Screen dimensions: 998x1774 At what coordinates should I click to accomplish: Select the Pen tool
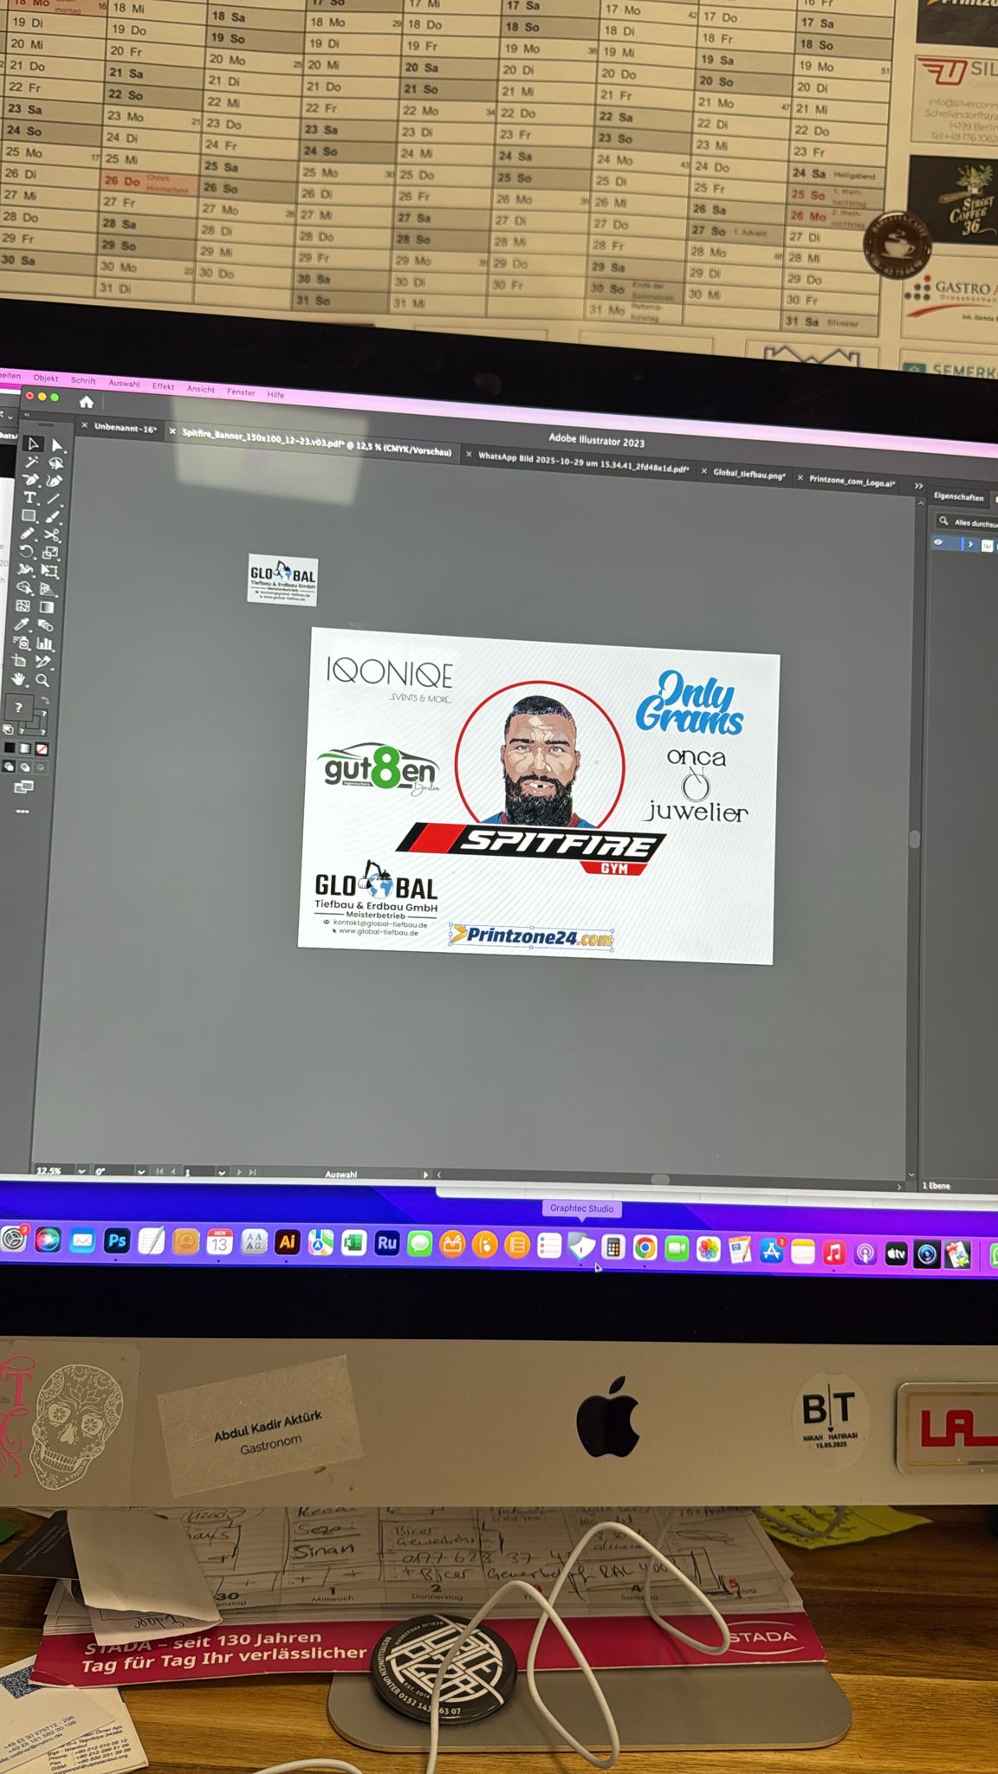pyautogui.click(x=30, y=479)
